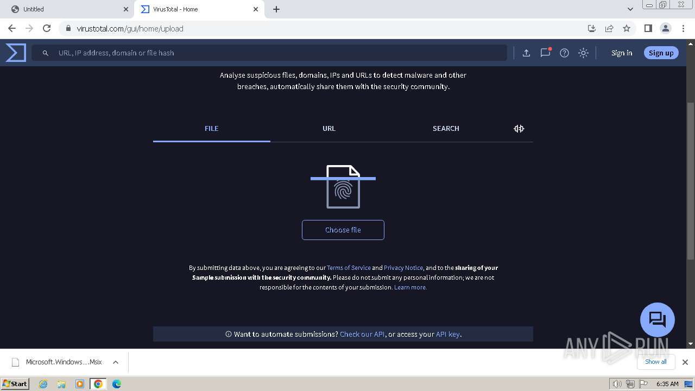
Task: Click the Learn more link
Action: [x=410, y=287]
